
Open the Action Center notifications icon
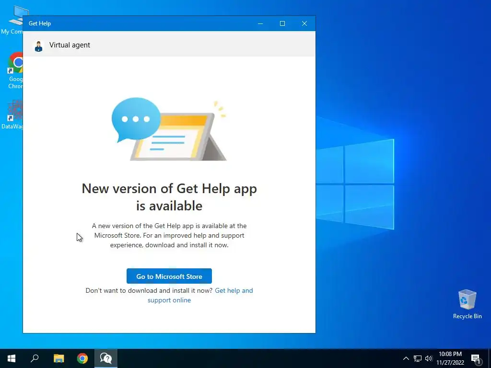[x=476, y=358]
